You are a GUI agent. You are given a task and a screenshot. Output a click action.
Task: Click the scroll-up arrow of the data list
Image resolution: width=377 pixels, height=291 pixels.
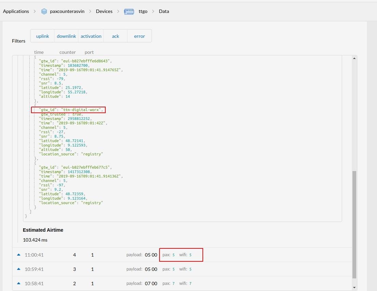[x=354, y=58]
